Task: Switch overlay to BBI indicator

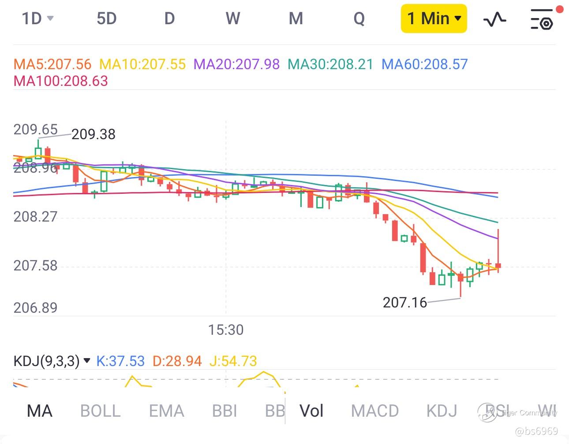Action: pos(225,411)
